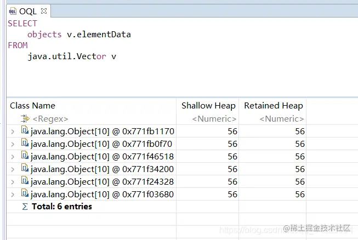This screenshot has height=240, width=358.
Task: Select the OQL tab
Action: coord(28,11)
